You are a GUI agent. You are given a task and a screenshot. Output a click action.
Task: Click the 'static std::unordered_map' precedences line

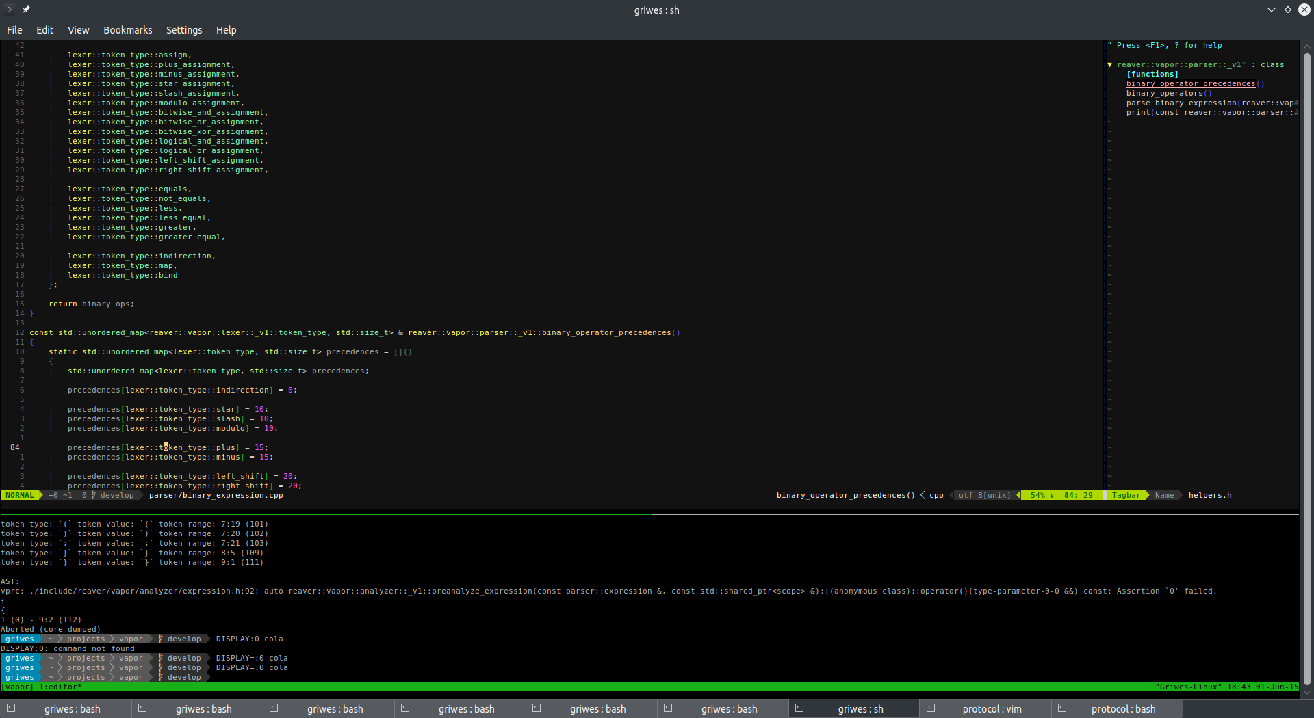tap(230, 352)
